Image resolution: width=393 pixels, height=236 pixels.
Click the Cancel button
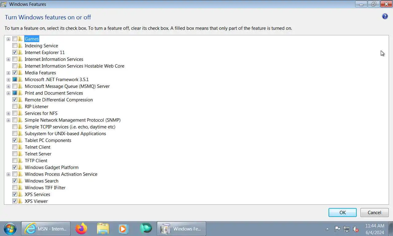[x=374, y=212]
